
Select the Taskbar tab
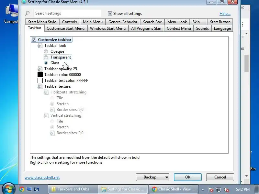(x=35, y=28)
